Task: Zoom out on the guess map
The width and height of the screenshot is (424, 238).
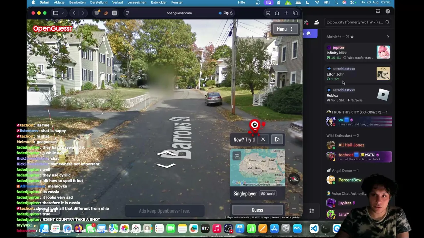Action: pos(294,208)
